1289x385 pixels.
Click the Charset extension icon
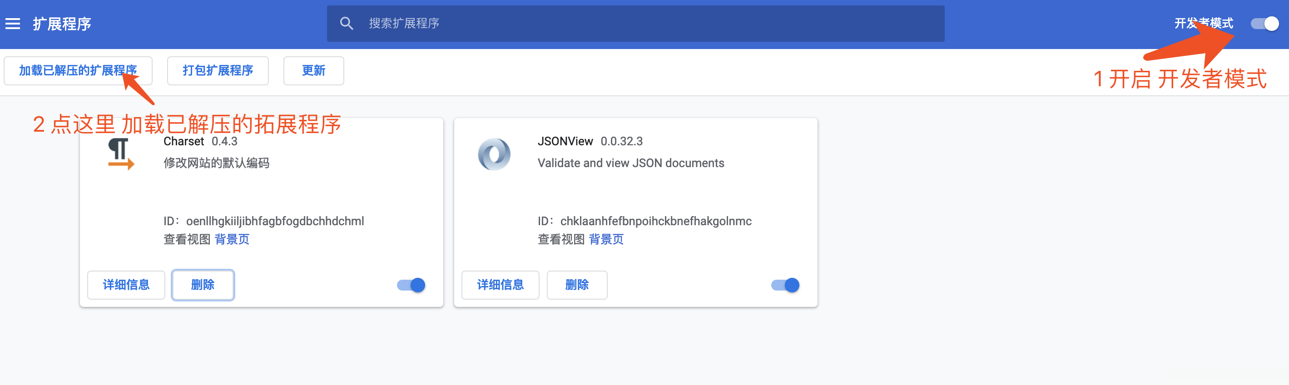pyautogui.click(x=121, y=154)
